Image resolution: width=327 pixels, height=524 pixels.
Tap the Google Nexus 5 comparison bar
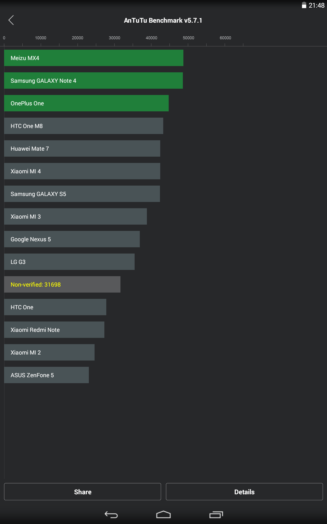72,239
